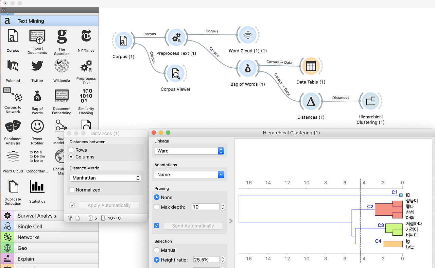Select the Duplicate Detection widget

click(x=13, y=192)
